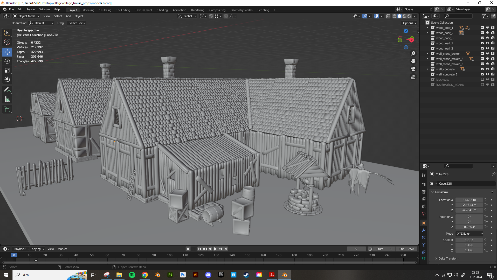Open the Object Constraints tab
This screenshot has height=280, width=497.
click(424, 252)
